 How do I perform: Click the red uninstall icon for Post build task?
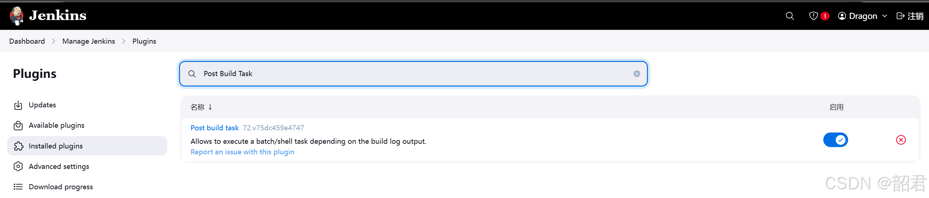pyautogui.click(x=901, y=140)
